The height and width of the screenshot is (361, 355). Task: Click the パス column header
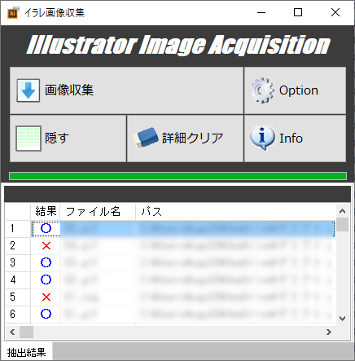point(235,211)
